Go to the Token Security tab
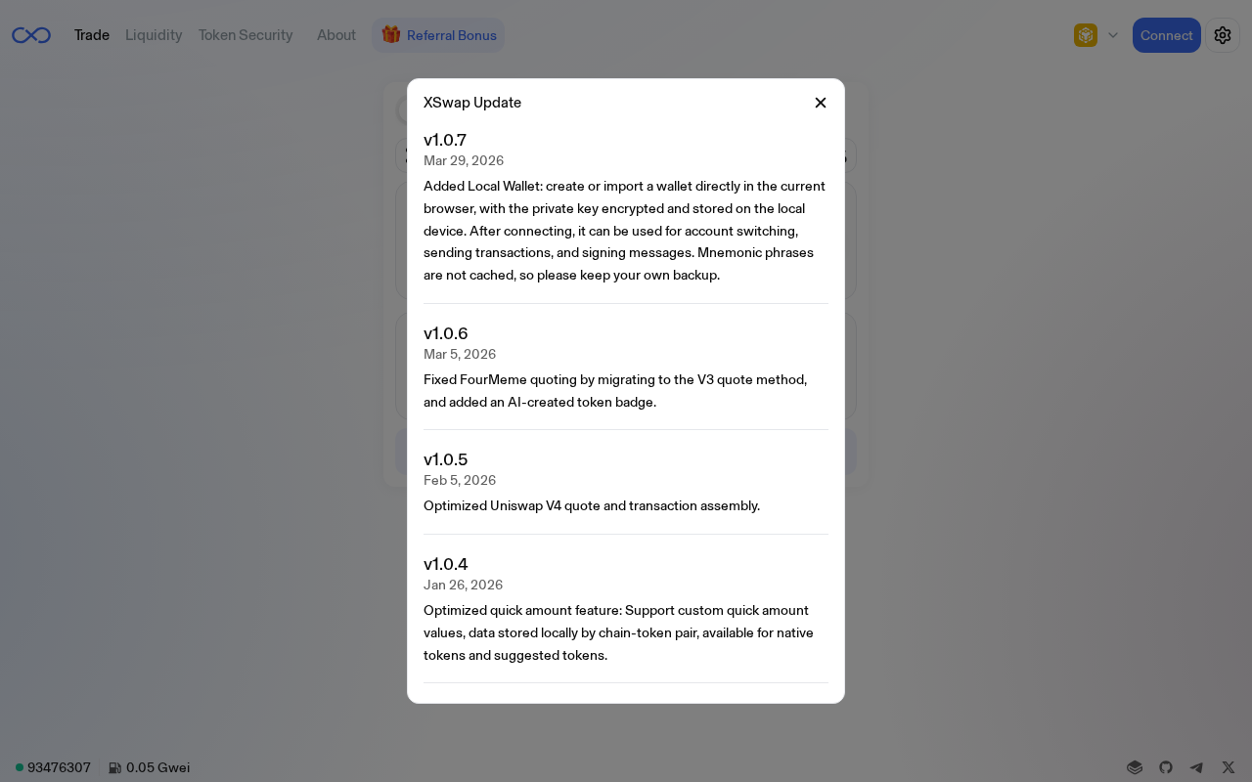1252x782 pixels. 246,35
